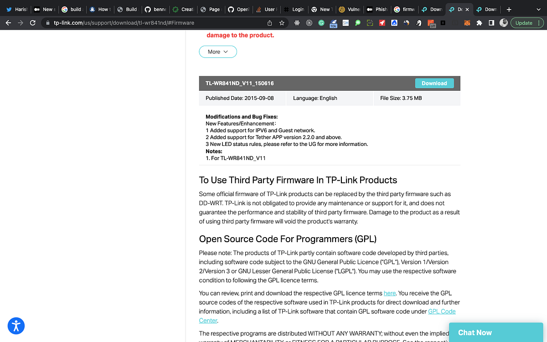Expand the More dropdown above the firmware table

(x=217, y=52)
